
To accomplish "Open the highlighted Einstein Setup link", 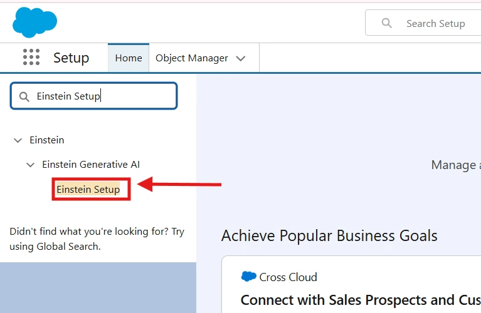I will [88, 189].
